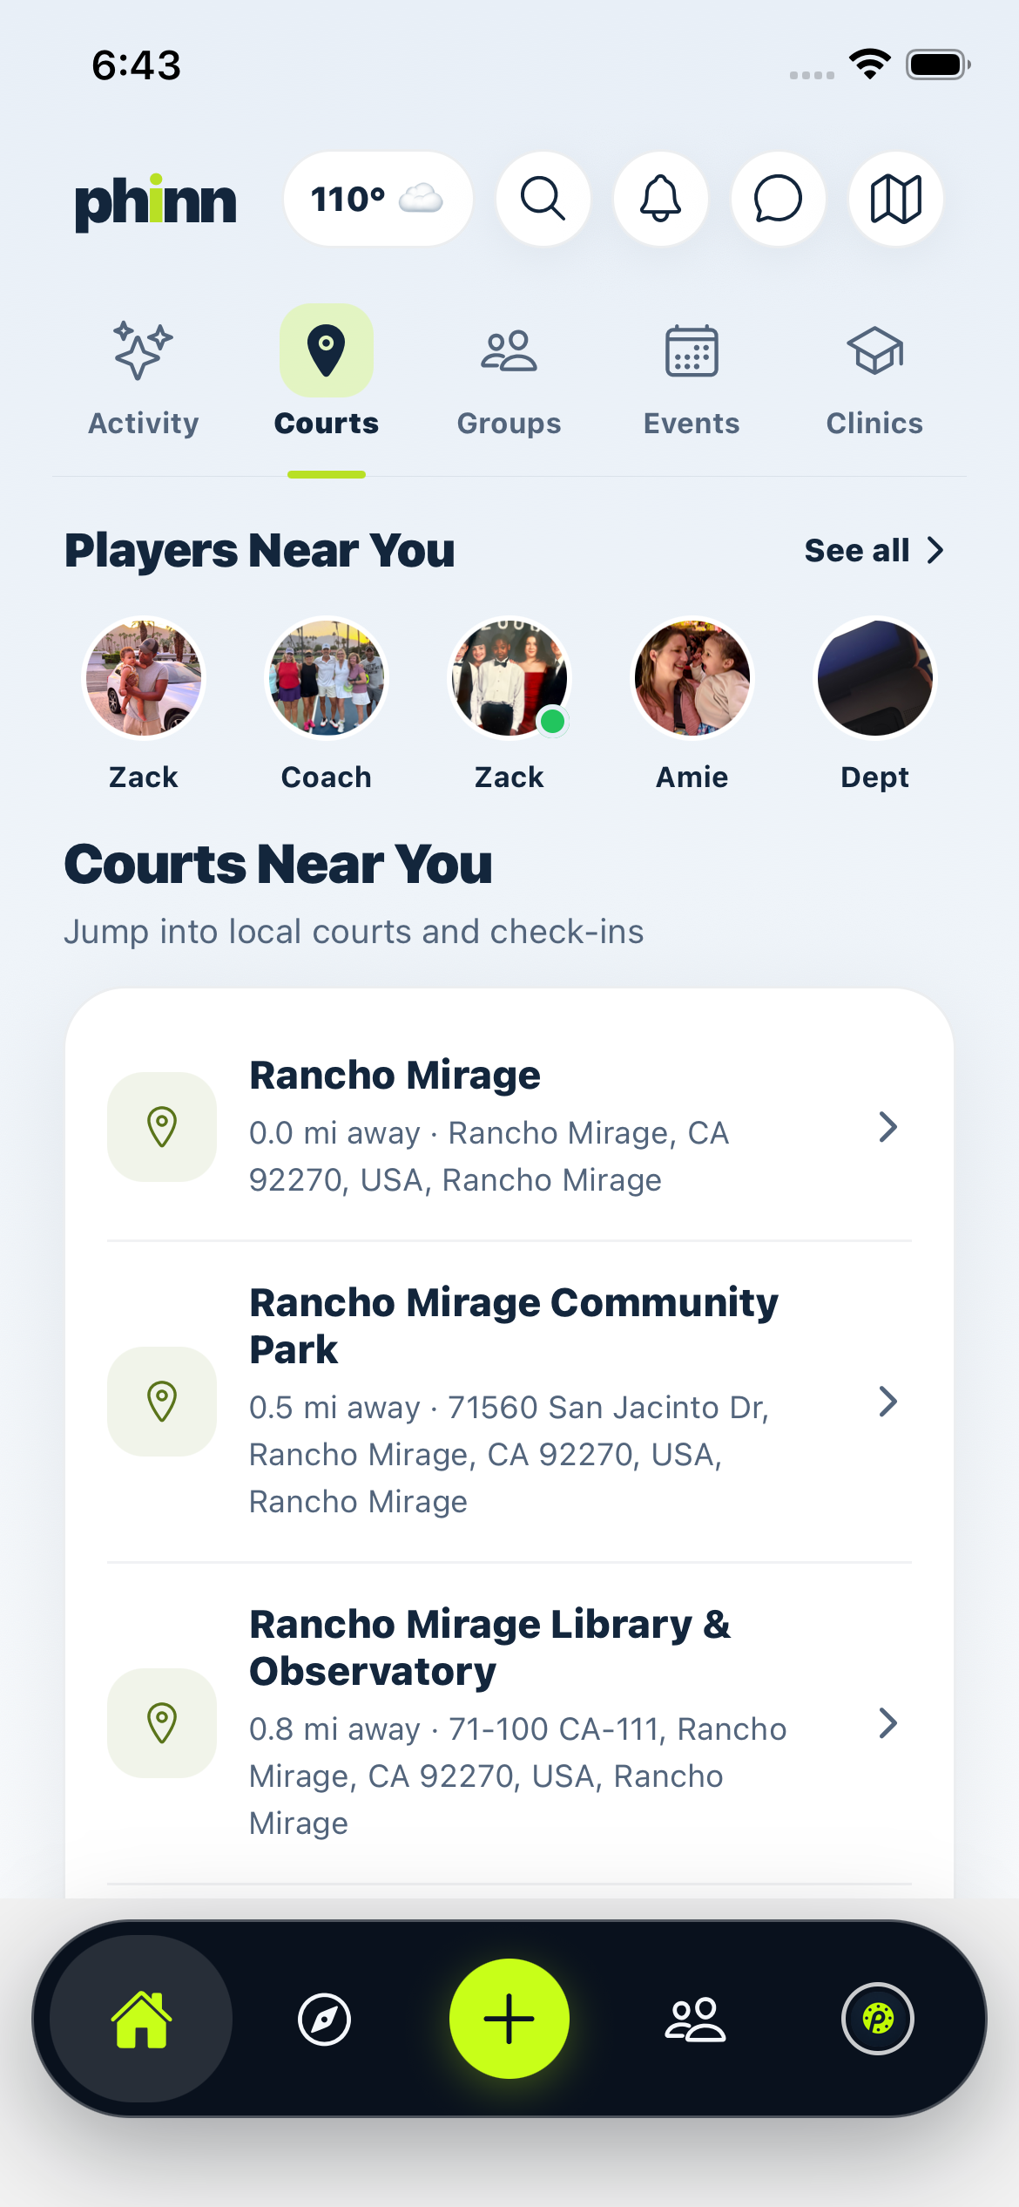Image resolution: width=1019 pixels, height=2207 pixels.
Task: Tap the Coach name label
Action: tap(327, 778)
